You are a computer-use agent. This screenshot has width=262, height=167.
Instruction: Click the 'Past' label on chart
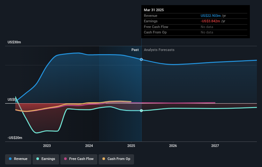click(x=135, y=50)
